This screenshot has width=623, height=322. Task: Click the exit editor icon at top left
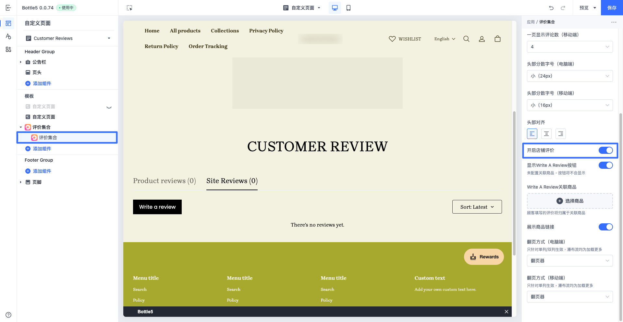coord(8,8)
